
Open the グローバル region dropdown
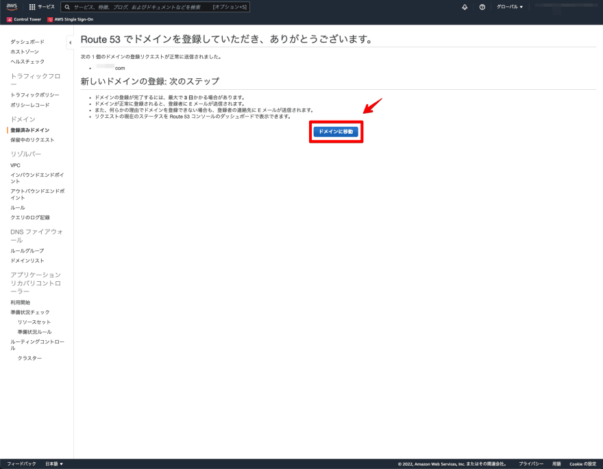[x=510, y=7]
